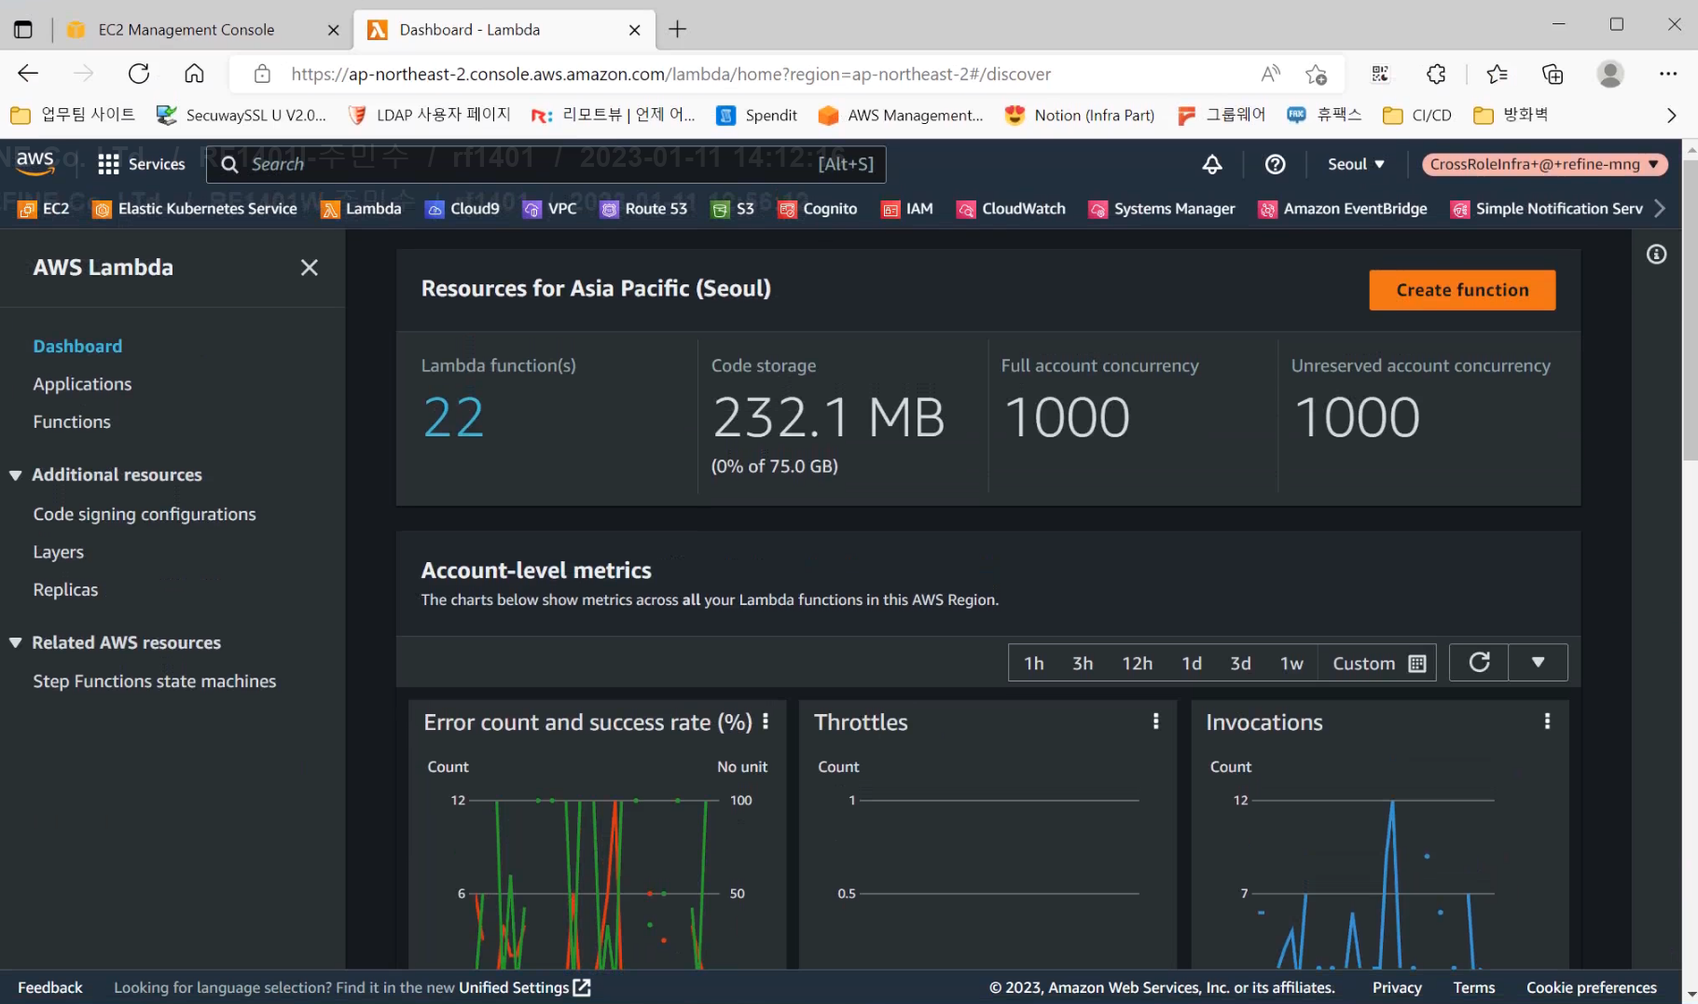
Task: Reload the browser page
Action: [x=139, y=74]
